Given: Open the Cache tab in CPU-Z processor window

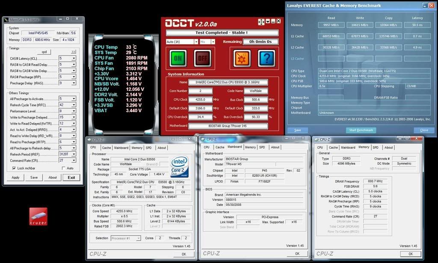Looking at the screenshot, I should pyautogui.click(x=106, y=147).
